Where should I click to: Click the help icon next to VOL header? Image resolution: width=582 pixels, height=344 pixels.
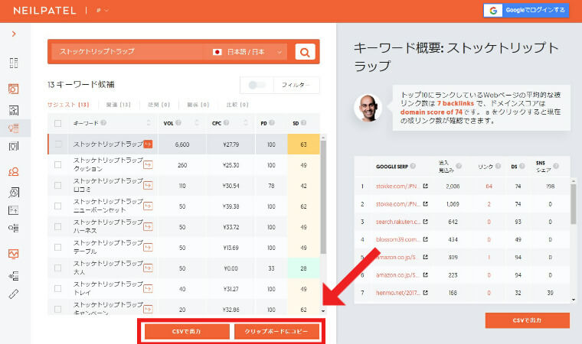[178, 123]
